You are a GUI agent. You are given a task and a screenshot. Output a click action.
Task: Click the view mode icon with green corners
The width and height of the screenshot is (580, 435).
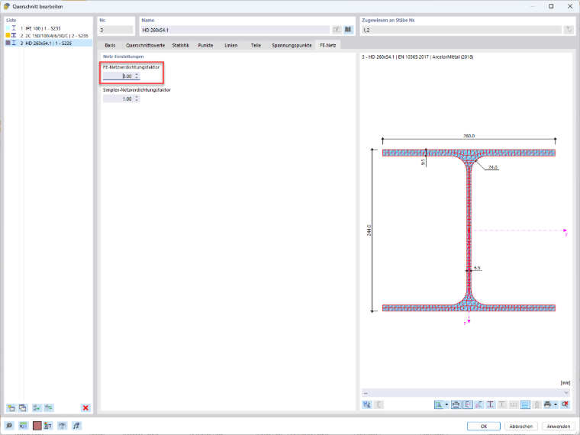point(439,404)
